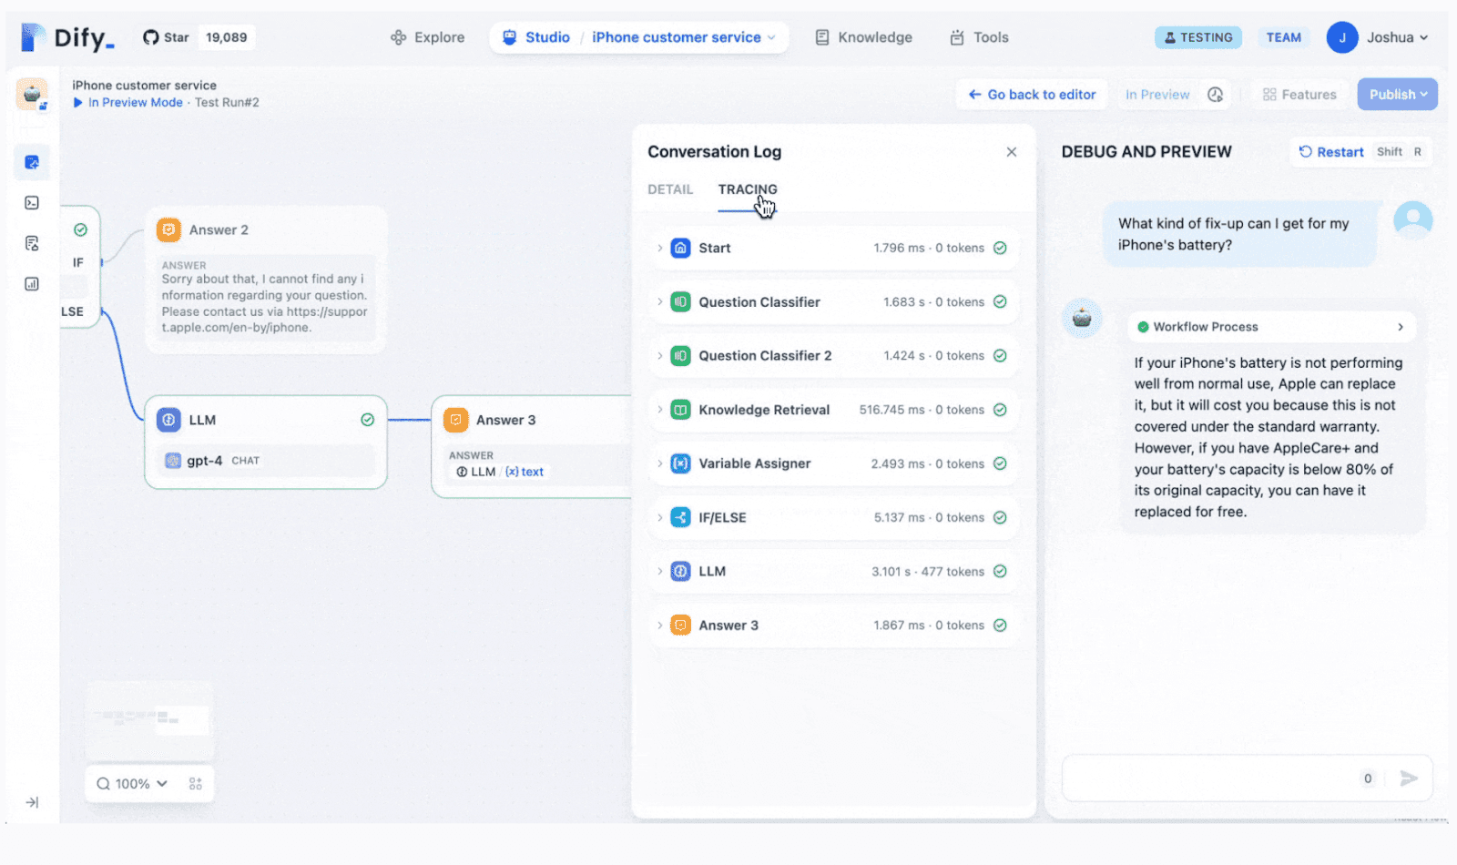Click the LLM trace row icon
Viewport: 1457px width, 865px height.
click(x=680, y=571)
